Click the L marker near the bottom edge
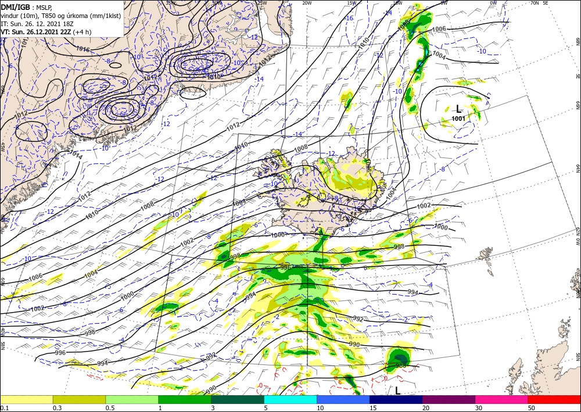 pyautogui.click(x=397, y=390)
